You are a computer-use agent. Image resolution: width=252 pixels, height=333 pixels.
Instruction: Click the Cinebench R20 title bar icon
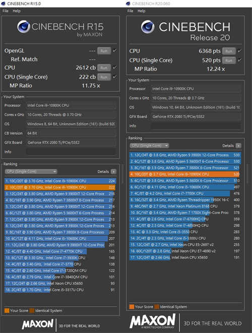click(128, 4)
